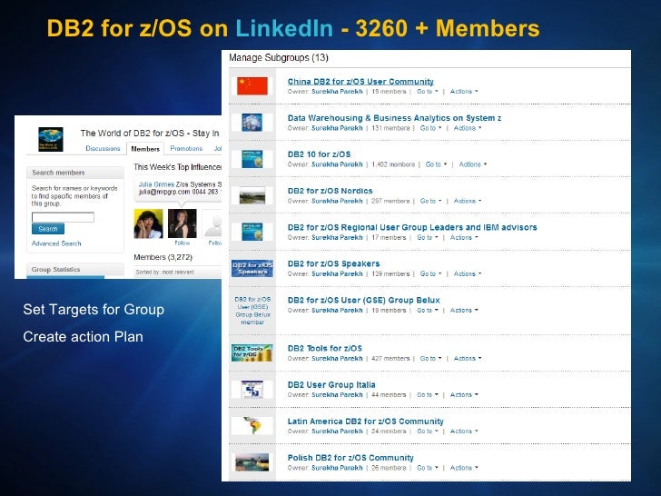Viewport: 661px width, 496px height.
Task: Click the Group Belux member text logo
Action: coord(252,311)
